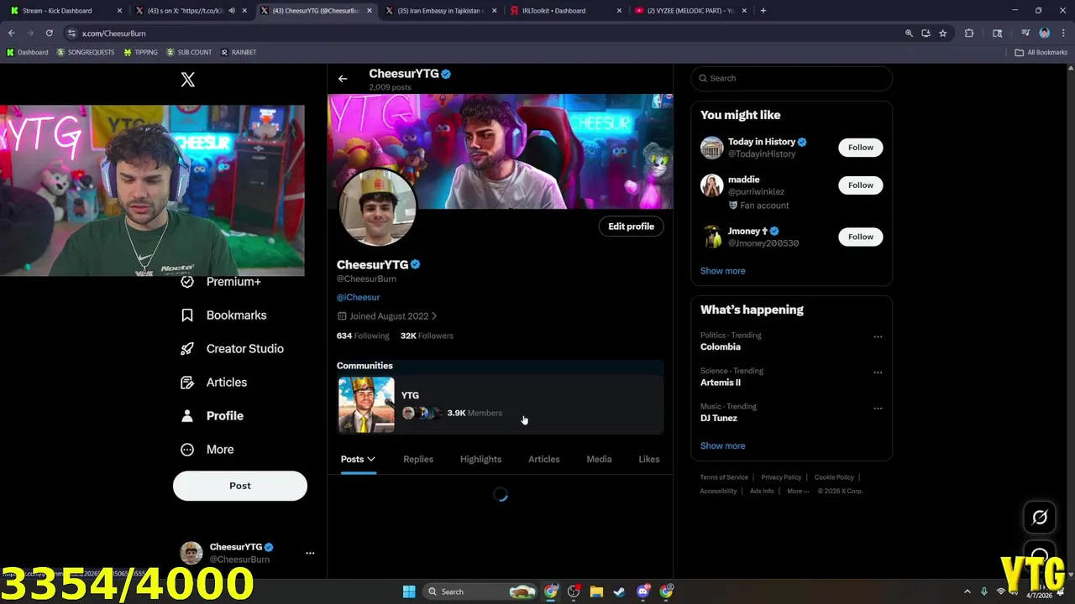Open the Posts filter dropdown
This screenshot has height=604, width=1075.
click(358, 460)
